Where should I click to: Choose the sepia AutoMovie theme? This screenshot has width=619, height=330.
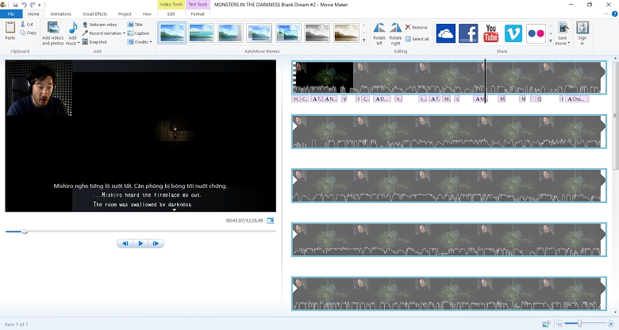click(346, 33)
